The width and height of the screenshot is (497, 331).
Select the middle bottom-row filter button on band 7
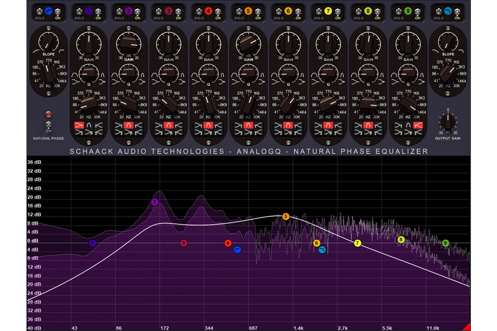[x=328, y=132]
